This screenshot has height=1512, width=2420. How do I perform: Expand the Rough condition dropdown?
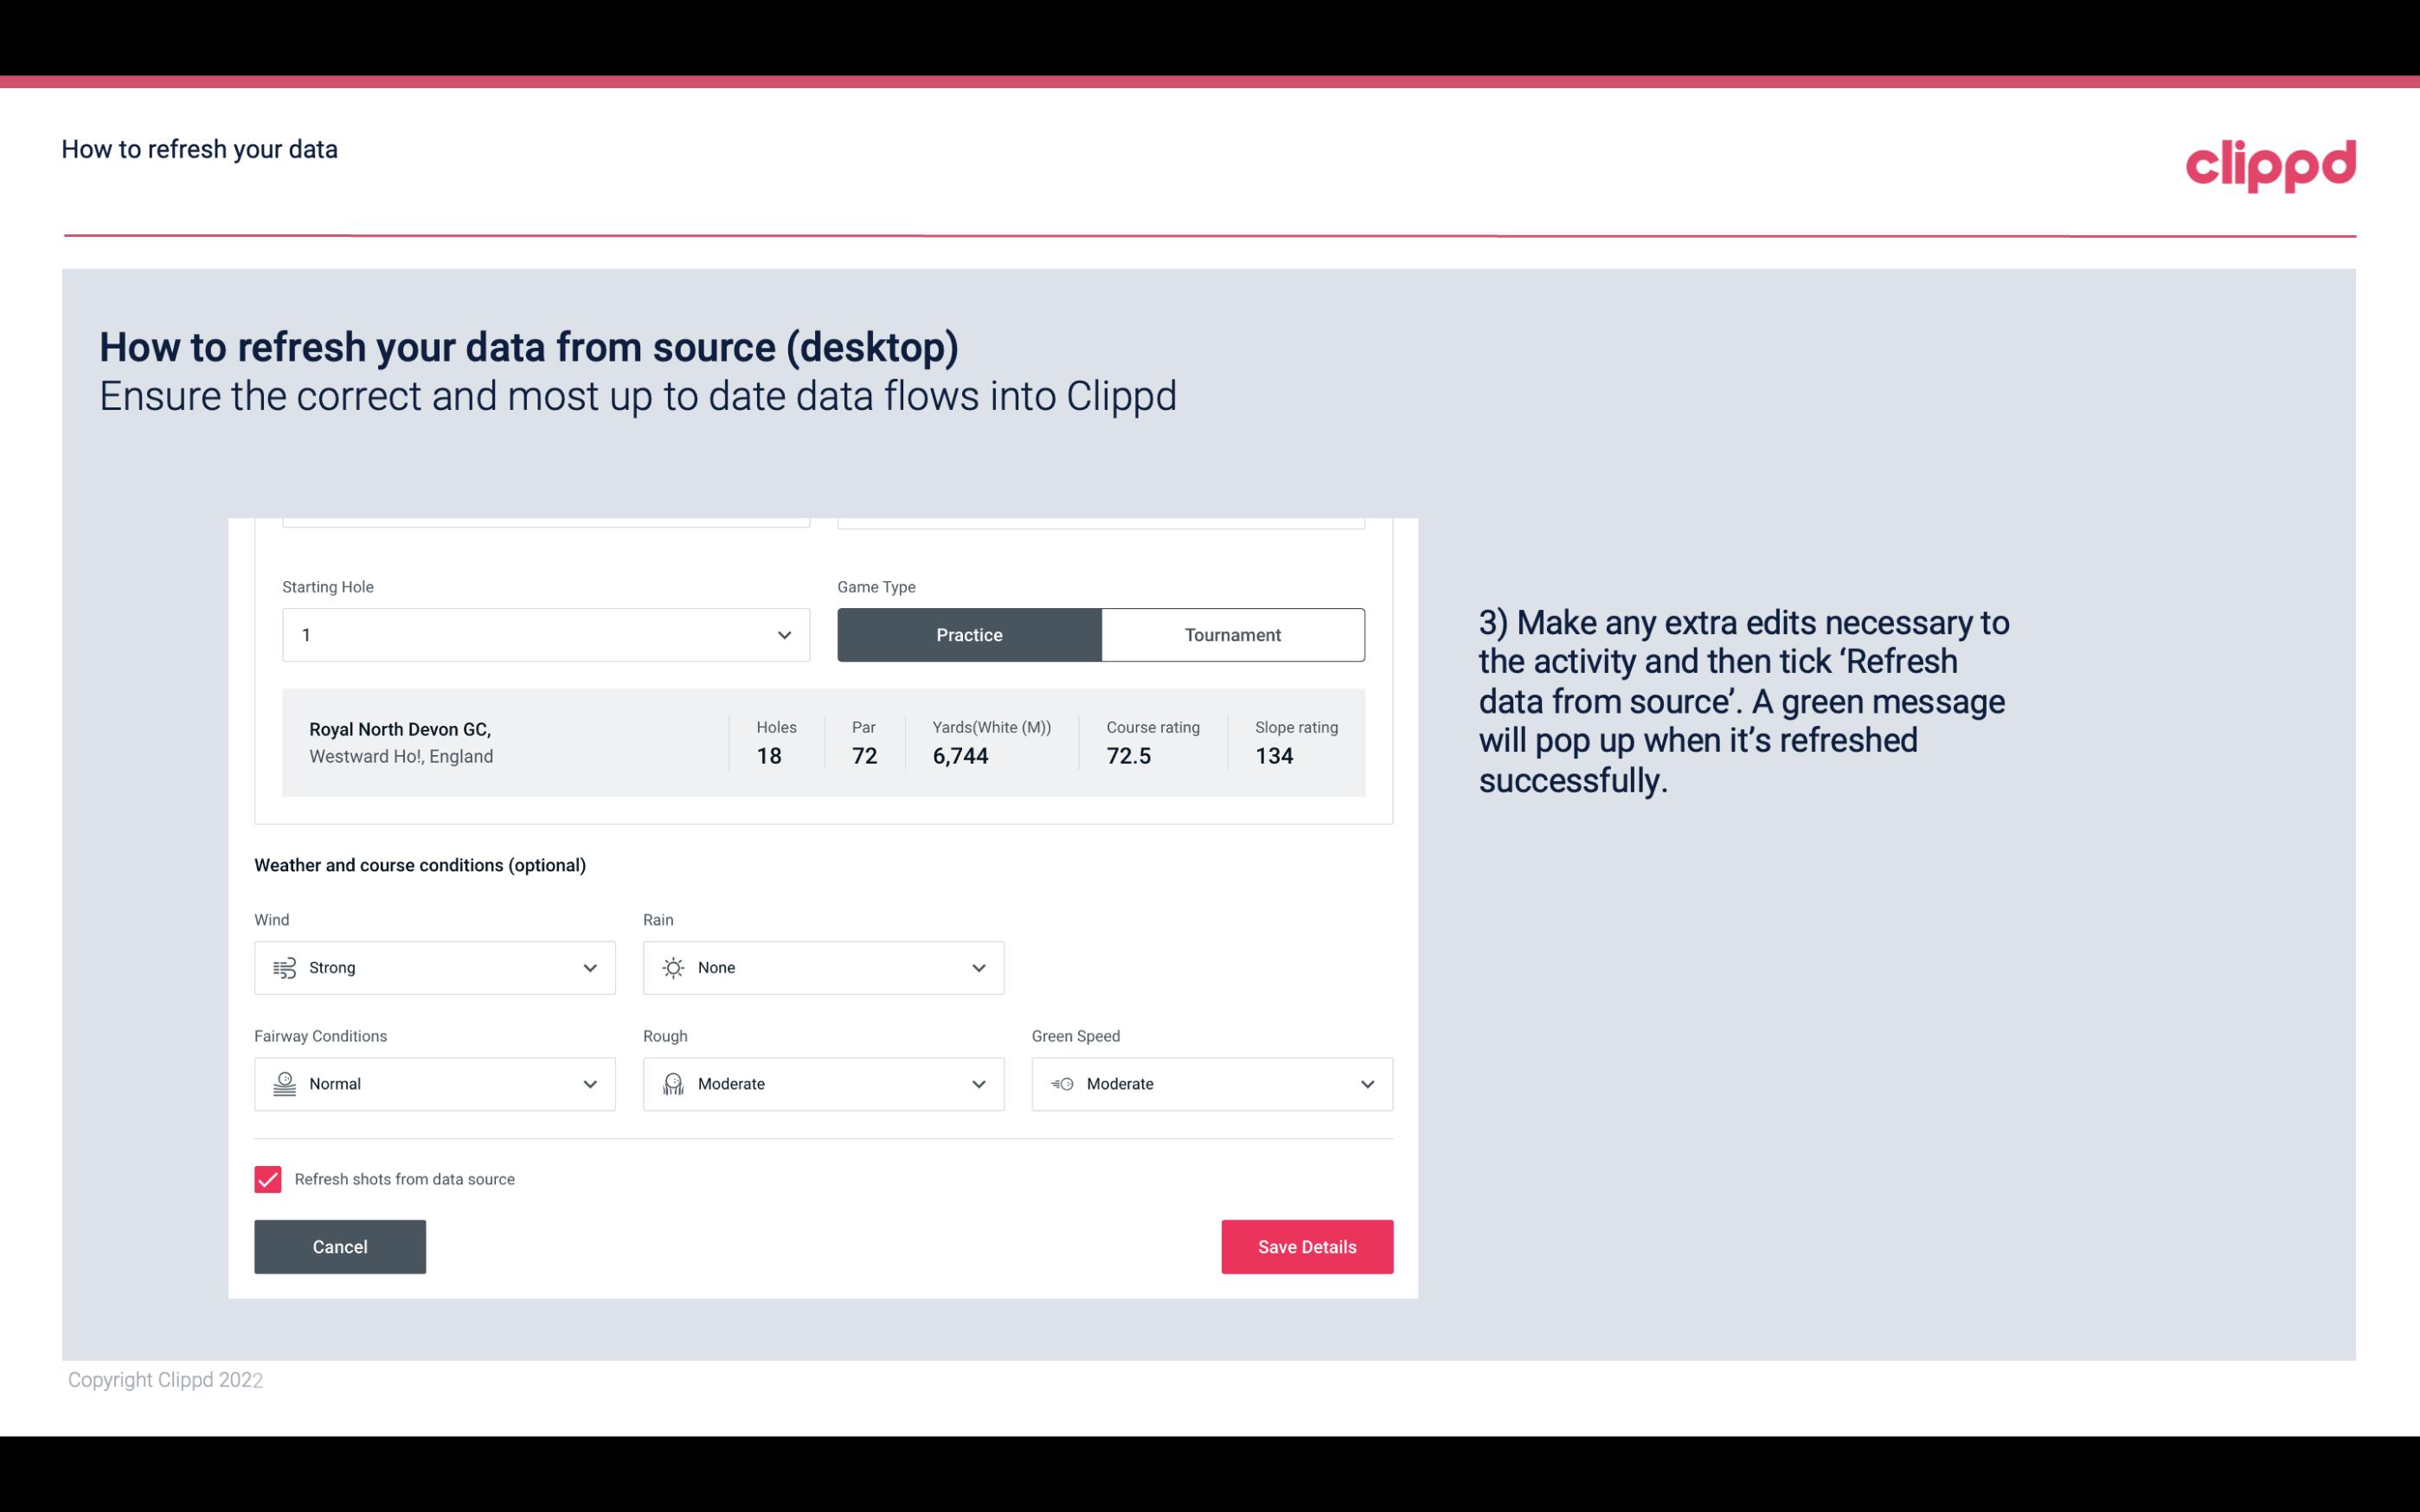pos(978,1084)
